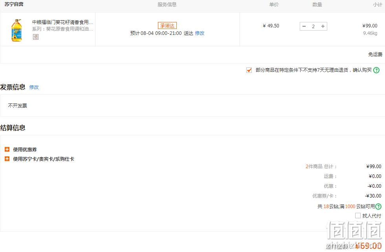
Task: Click the help icon beside 确认购买
Action: [x=376, y=70]
